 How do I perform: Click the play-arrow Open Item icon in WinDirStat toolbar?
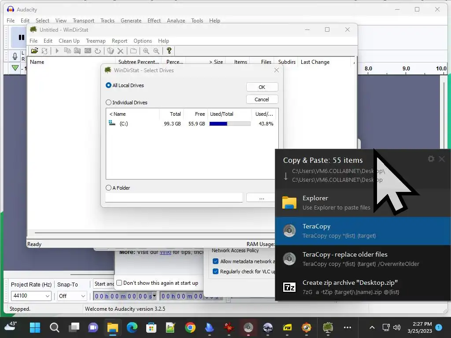point(57,51)
